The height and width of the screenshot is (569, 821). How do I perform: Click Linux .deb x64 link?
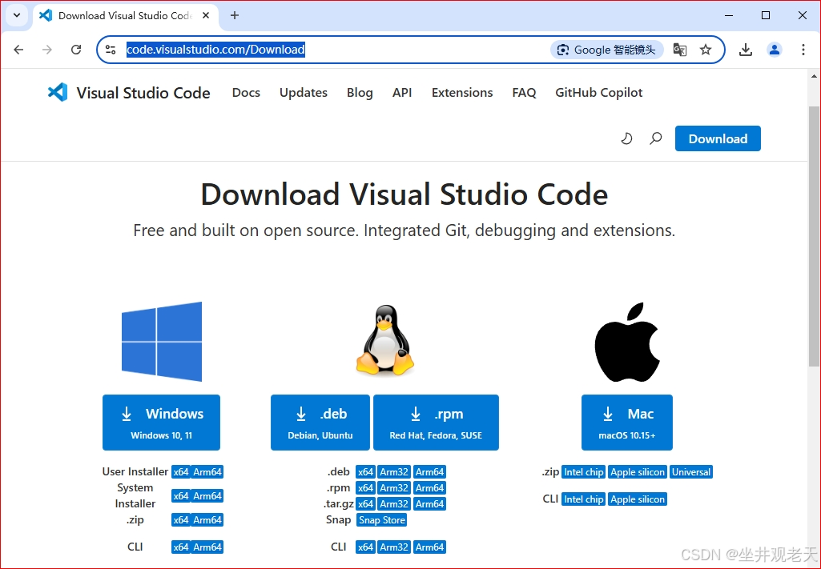365,471
